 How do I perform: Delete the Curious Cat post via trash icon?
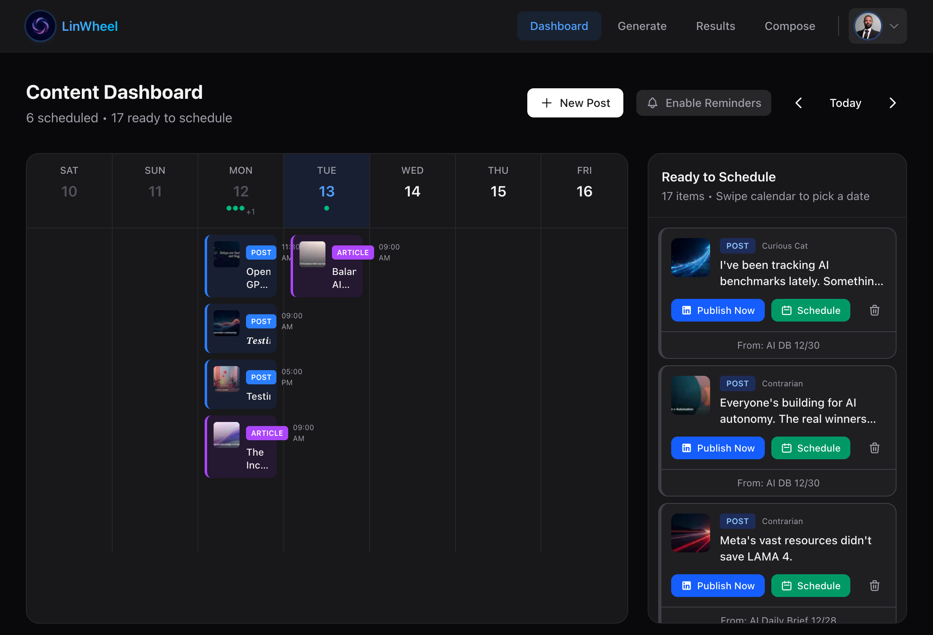(874, 310)
